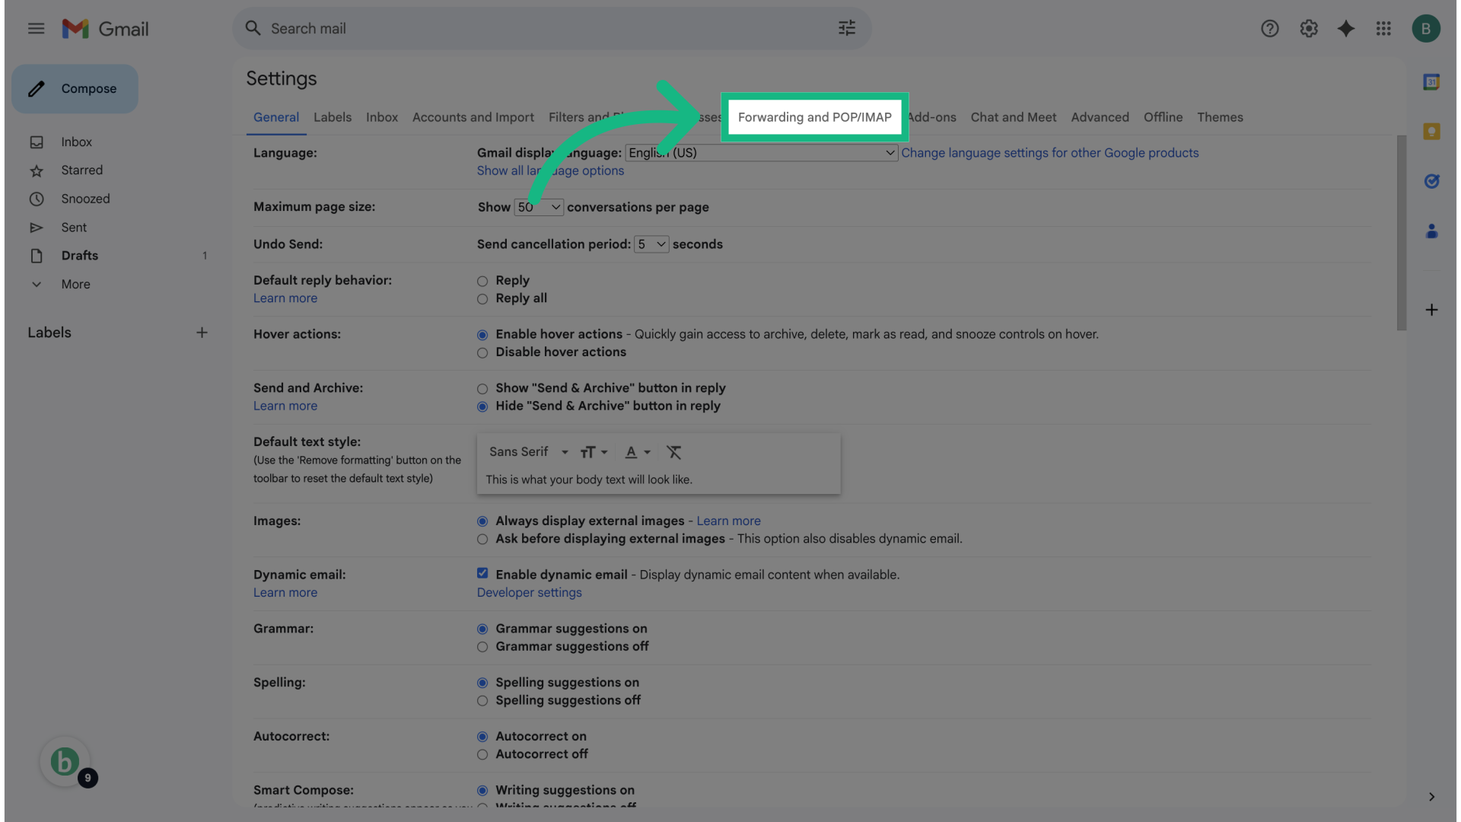This screenshot has width=1461, height=822.
Task: Open Google Calendar side panel icon
Action: [x=1431, y=81]
